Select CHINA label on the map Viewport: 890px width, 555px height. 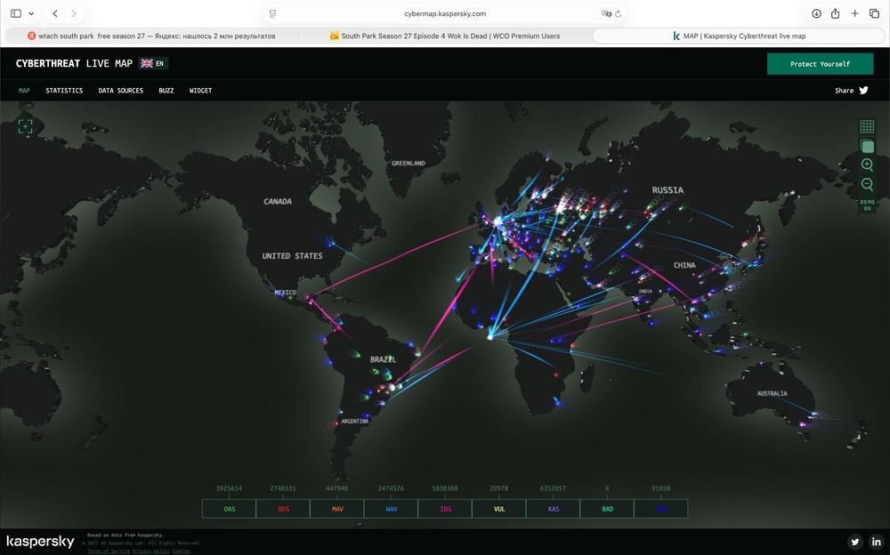(x=684, y=265)
